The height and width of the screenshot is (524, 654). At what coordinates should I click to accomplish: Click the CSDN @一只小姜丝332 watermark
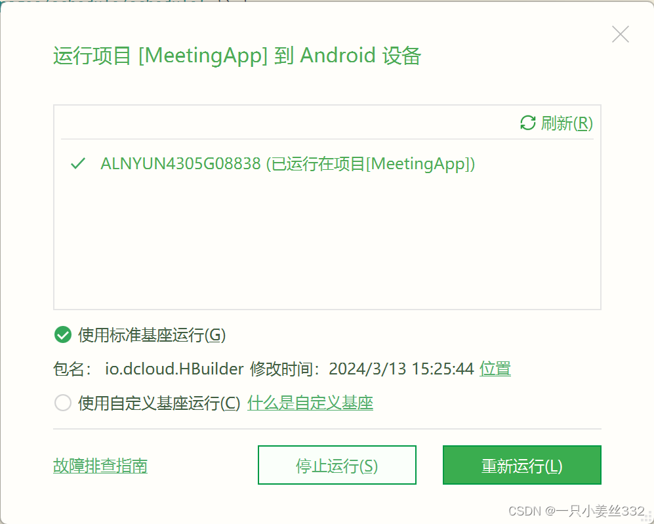(x=577, y=511)
